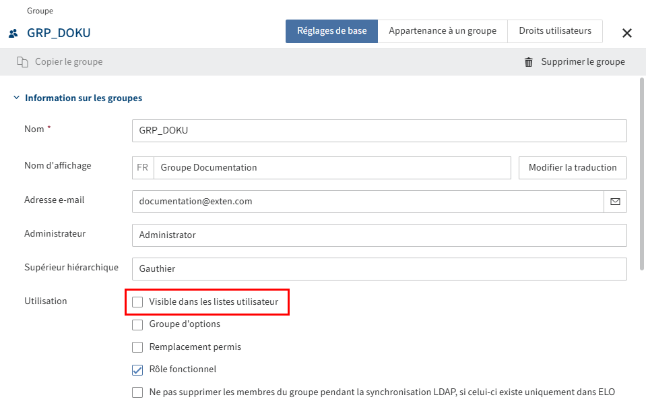Click the trash icon for 'Supprimer le groupe'

tap(529, 61)
